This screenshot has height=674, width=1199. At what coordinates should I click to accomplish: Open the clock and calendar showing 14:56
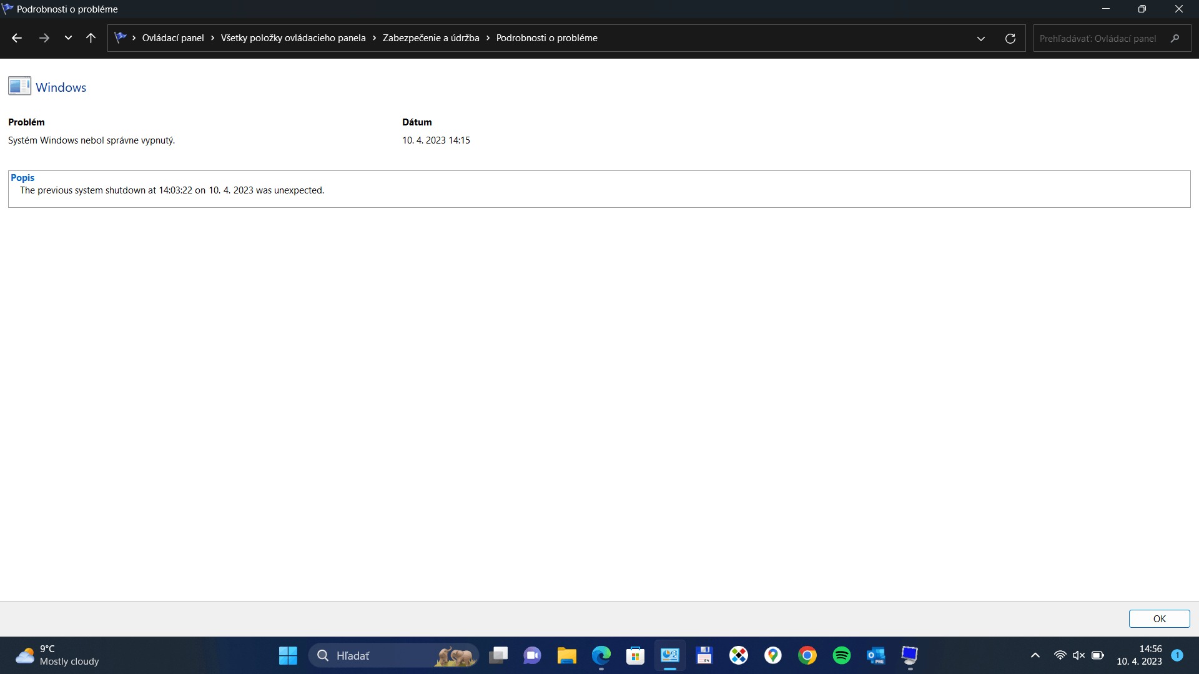click(1139, 655)
